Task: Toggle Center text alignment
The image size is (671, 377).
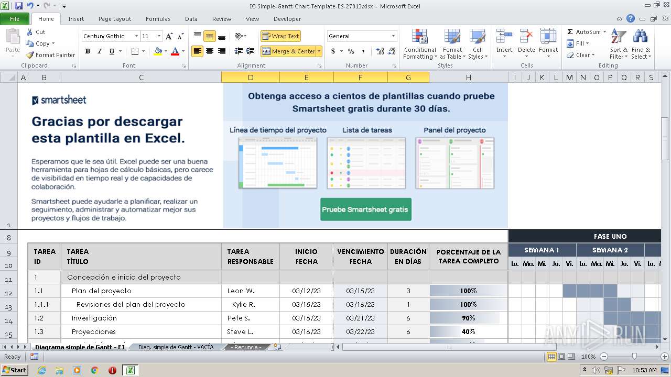Action: coord(209,51)
